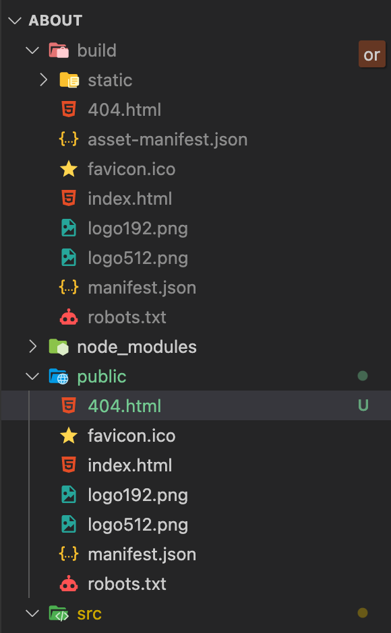Click the public folder globe icon
The width and height of the screenshot is (391, 633).
pos(59,376)
